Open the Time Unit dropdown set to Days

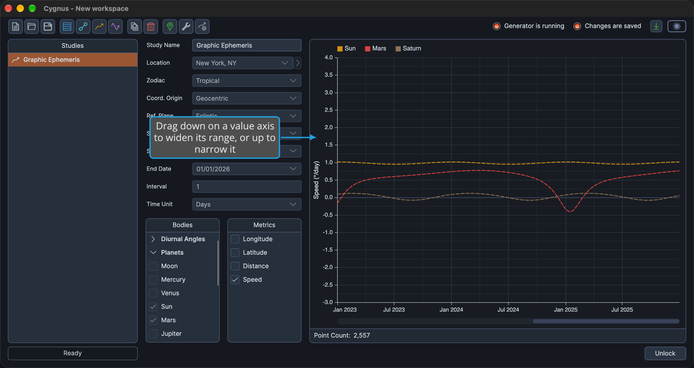[x=247, y=204]
